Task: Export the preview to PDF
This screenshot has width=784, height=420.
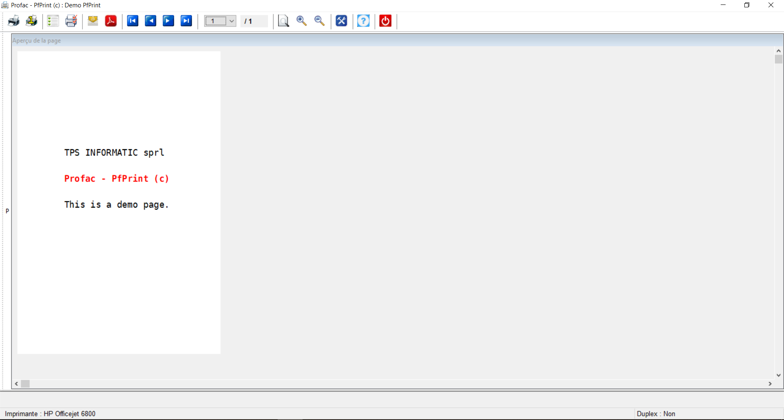Action: pos(111,21)
